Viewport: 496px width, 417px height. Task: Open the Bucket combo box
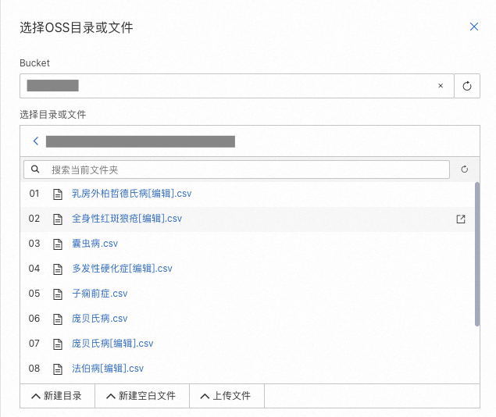pos(227,86)
